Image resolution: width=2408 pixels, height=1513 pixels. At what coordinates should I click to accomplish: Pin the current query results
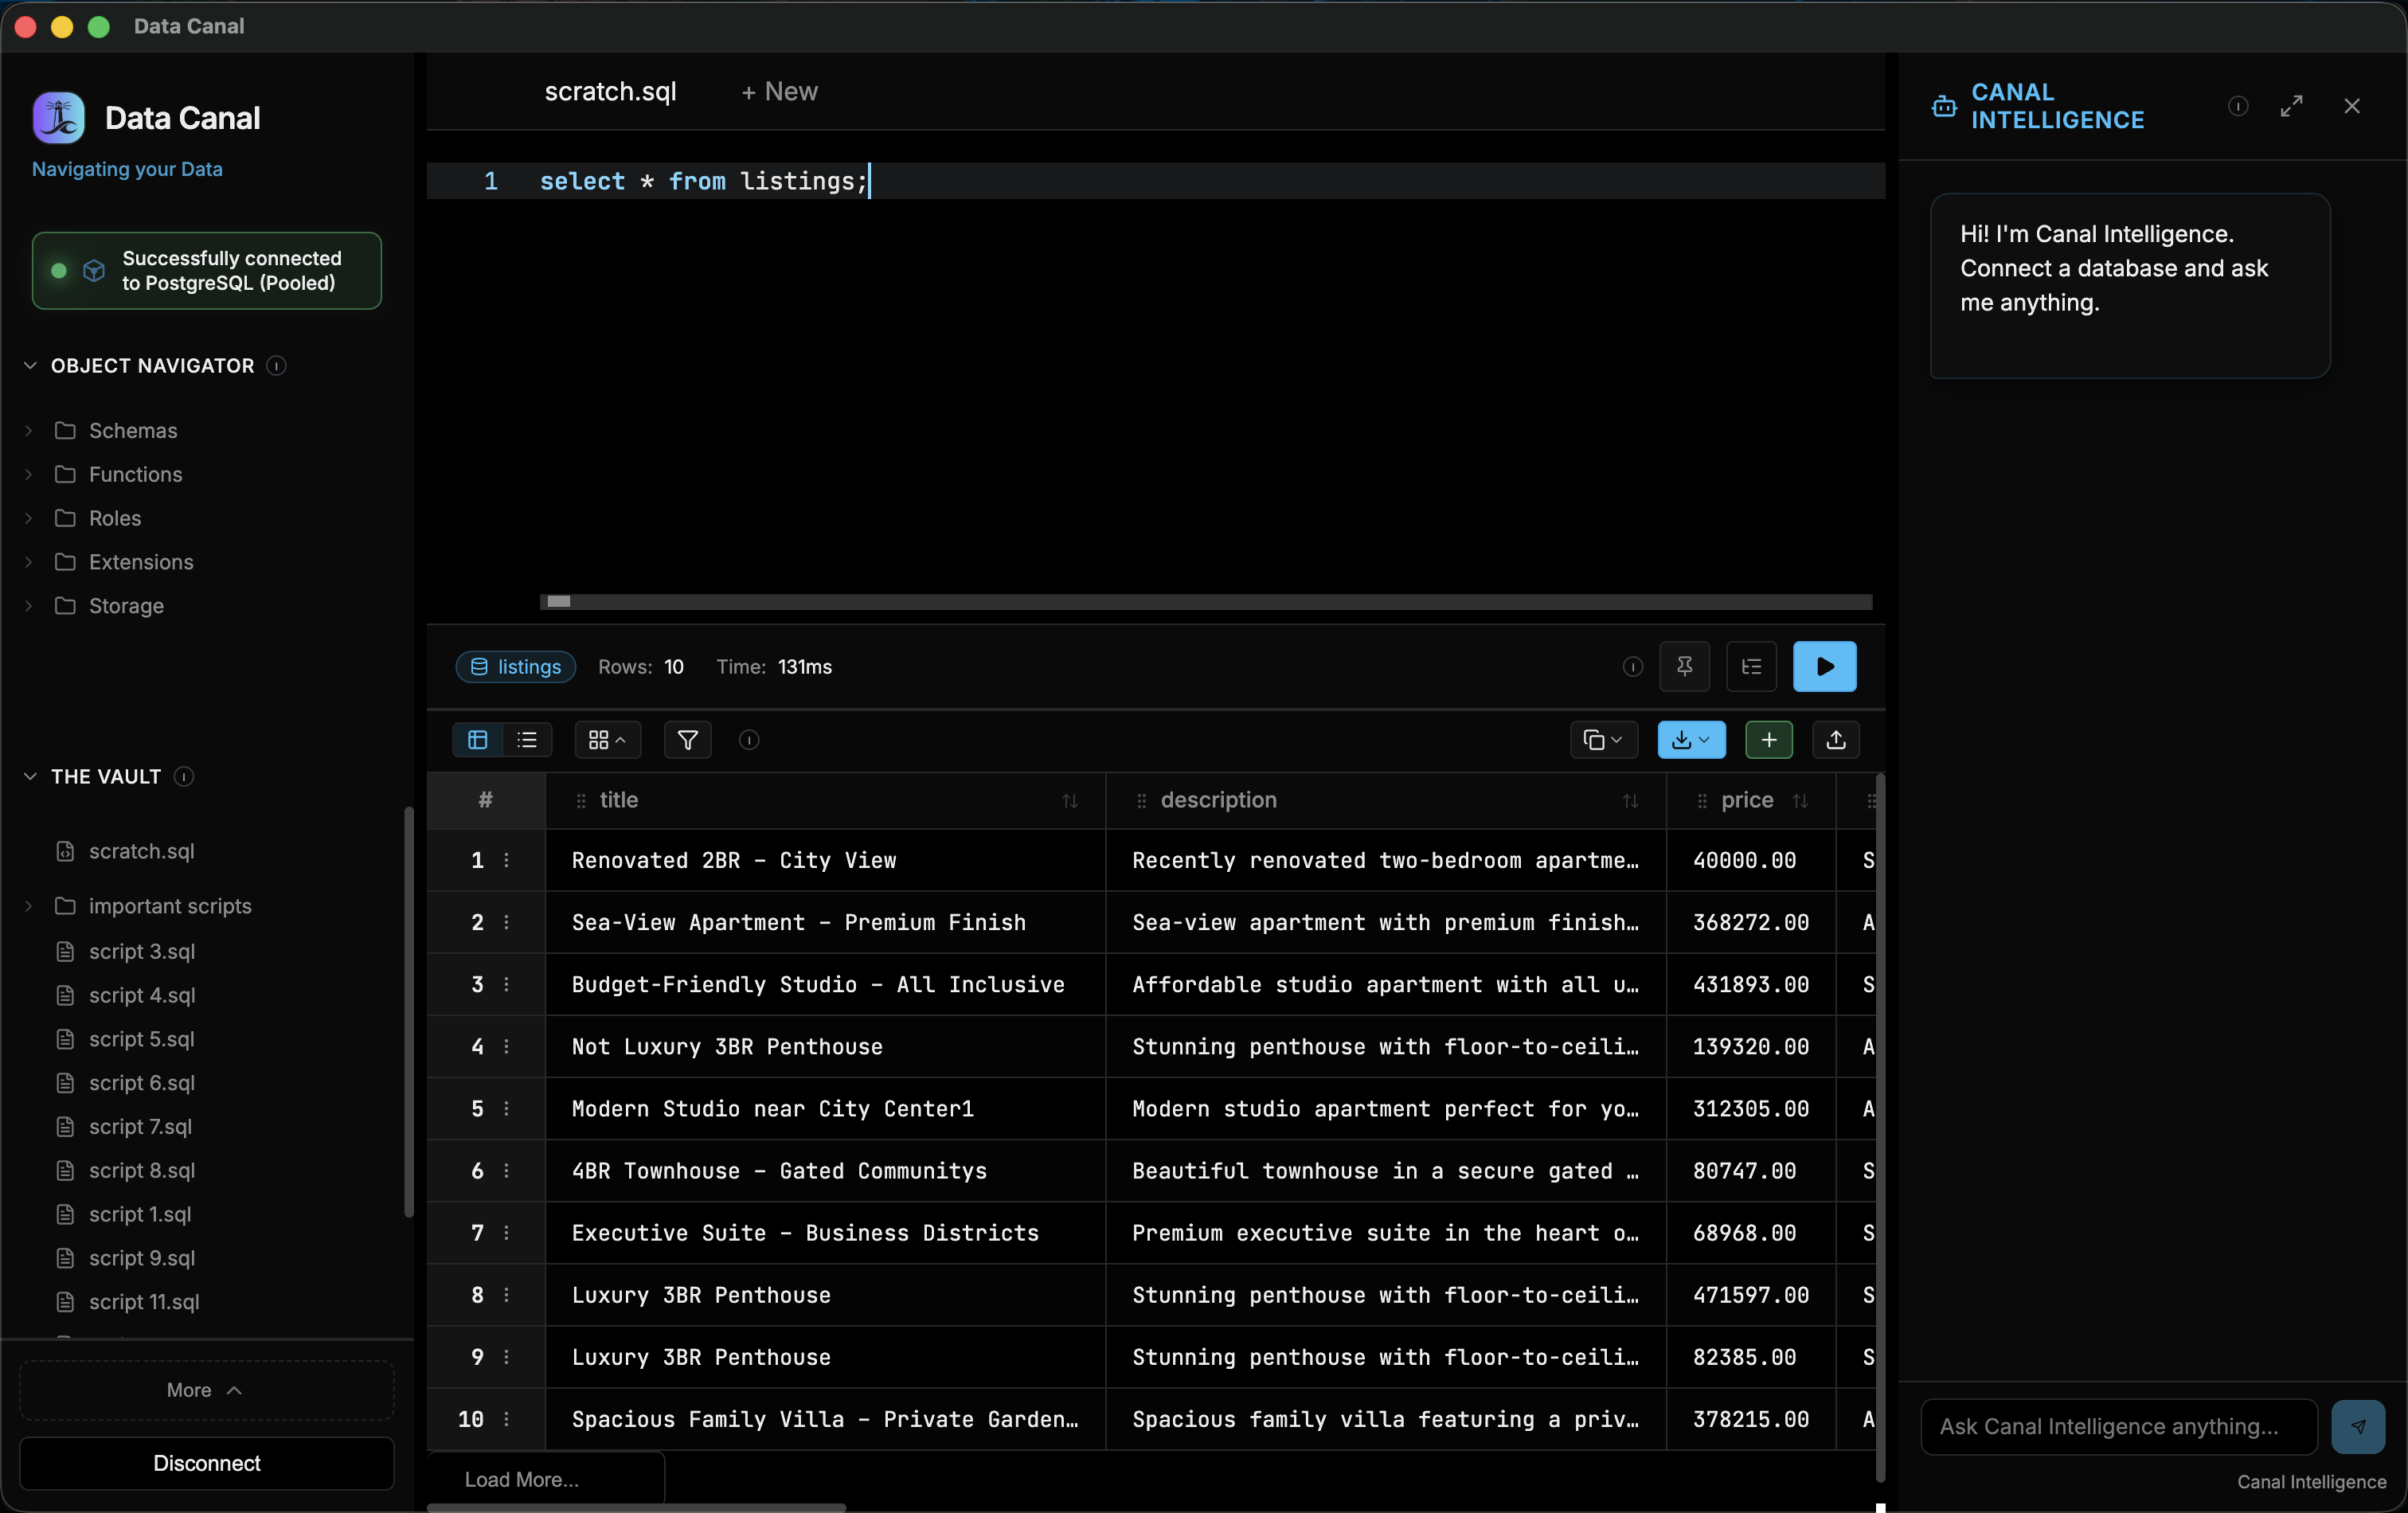(x=1685, y=666)
